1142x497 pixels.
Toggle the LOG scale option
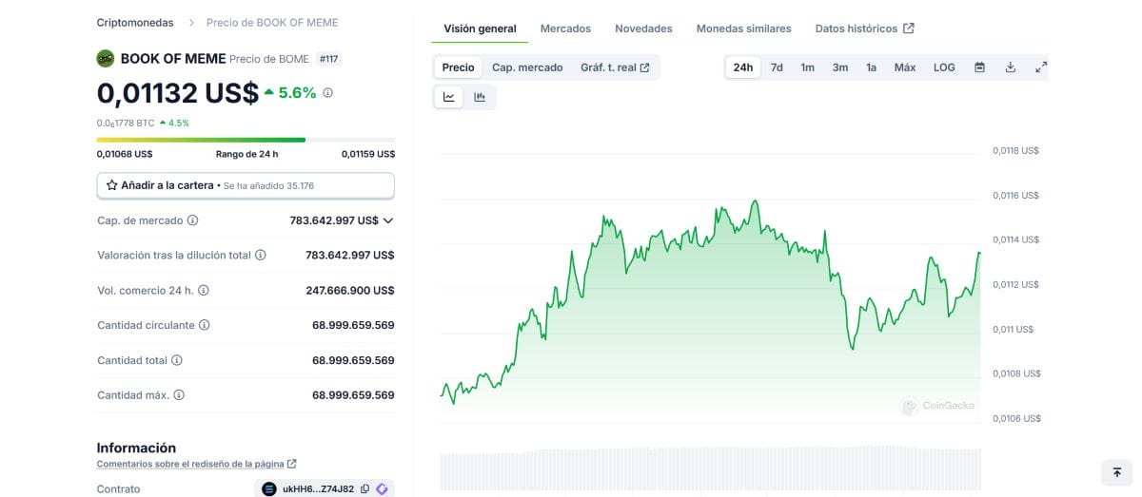[x=944, y=67]
